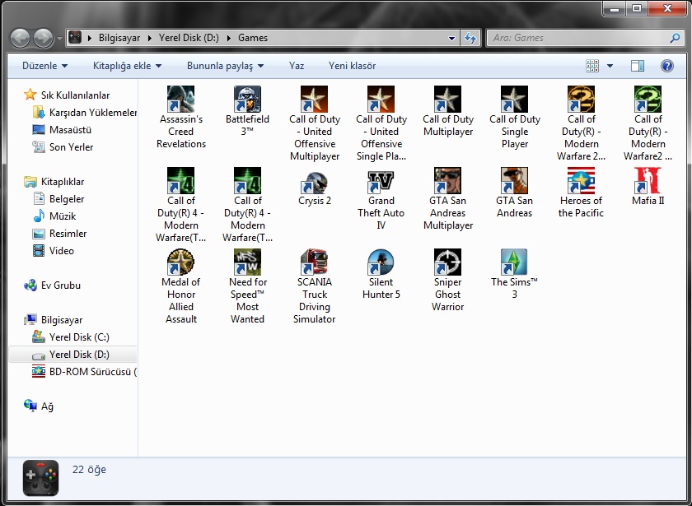The width and height of the screenshot is (692, 506).
Task: Go back with the Back arrow
Action: tap(20, 39)
